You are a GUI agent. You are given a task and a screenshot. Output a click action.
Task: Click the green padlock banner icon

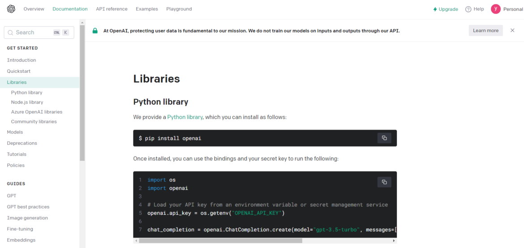95,31
